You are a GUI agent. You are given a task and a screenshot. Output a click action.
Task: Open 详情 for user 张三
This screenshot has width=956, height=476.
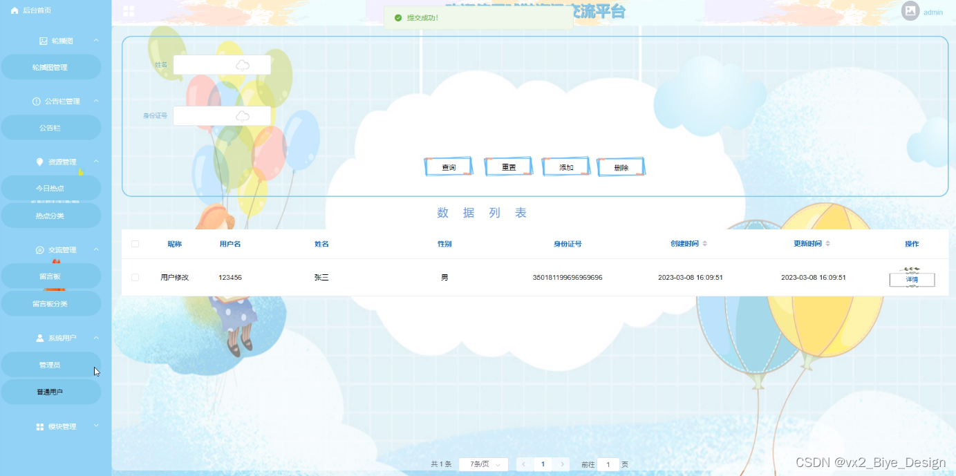point(912,280)
